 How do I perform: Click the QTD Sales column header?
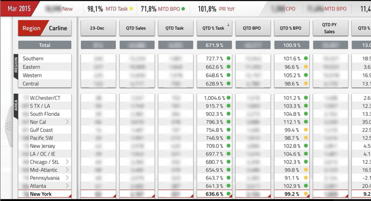coord(137,28)
